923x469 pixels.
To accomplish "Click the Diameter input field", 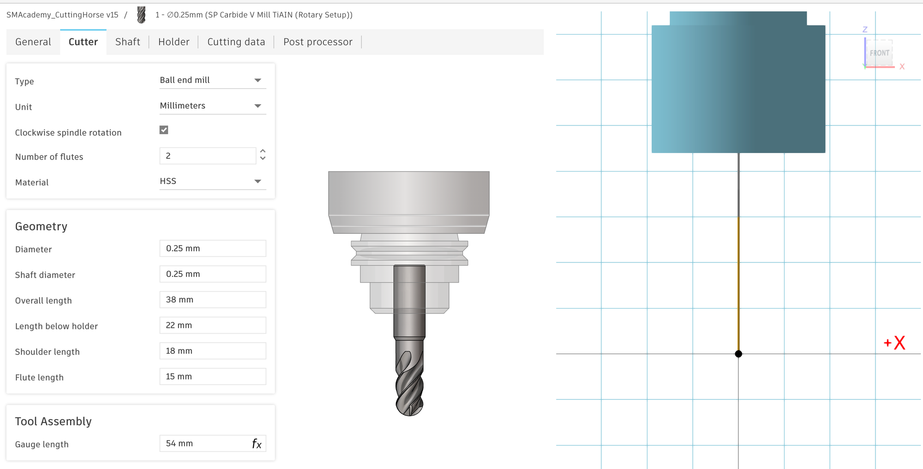I will [x=212, y=249].
